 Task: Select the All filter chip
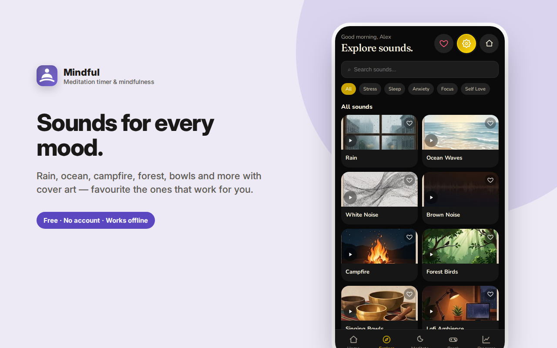(x=349, y=89)
